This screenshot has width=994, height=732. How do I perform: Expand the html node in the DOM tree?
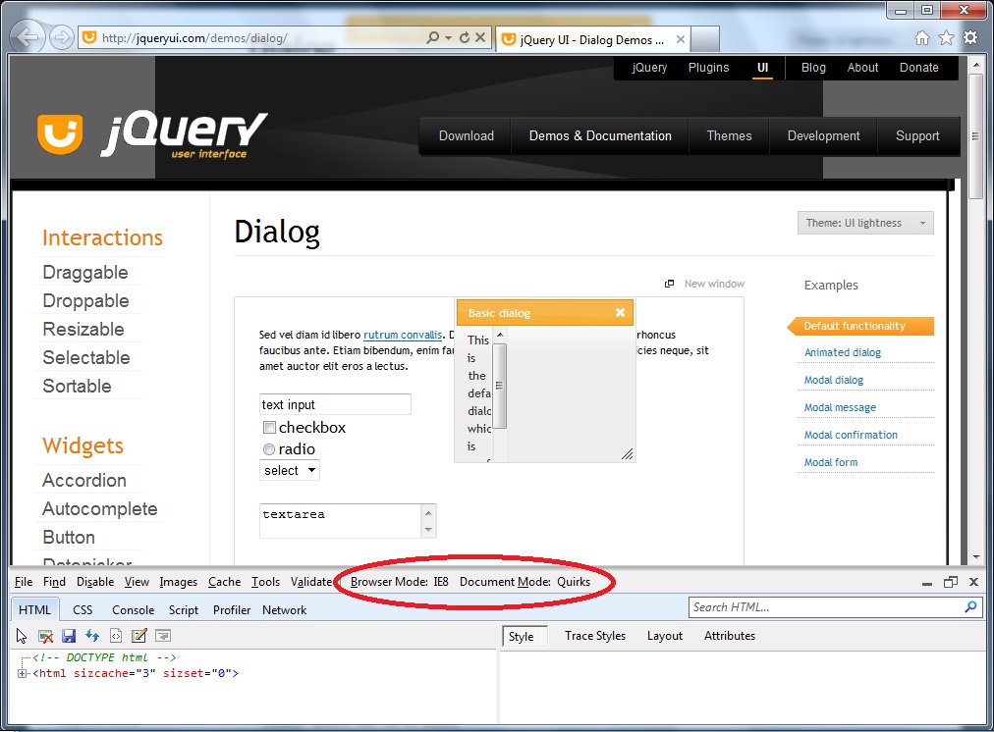(23, 673)
